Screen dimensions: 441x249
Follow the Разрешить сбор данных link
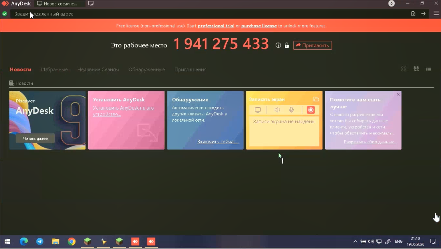point(370,142)
